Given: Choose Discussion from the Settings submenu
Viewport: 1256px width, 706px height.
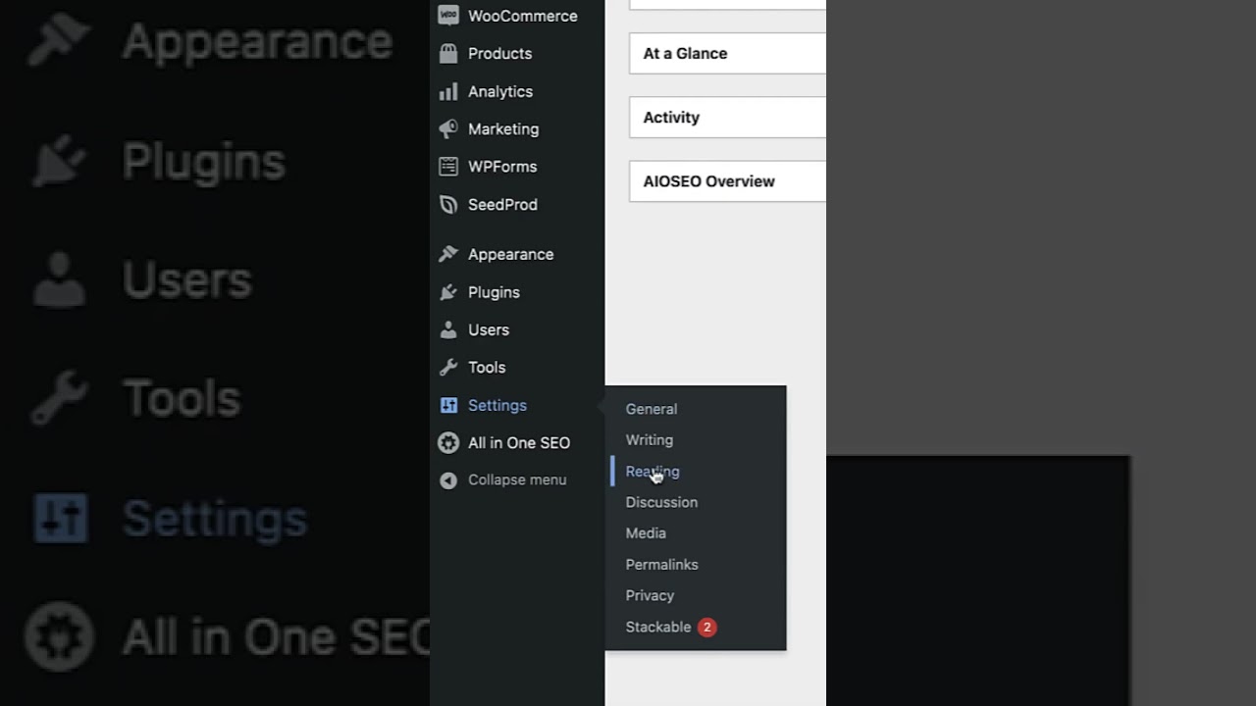Looking at the screenshot, I should pyautogui.click(x=661, y=502).
